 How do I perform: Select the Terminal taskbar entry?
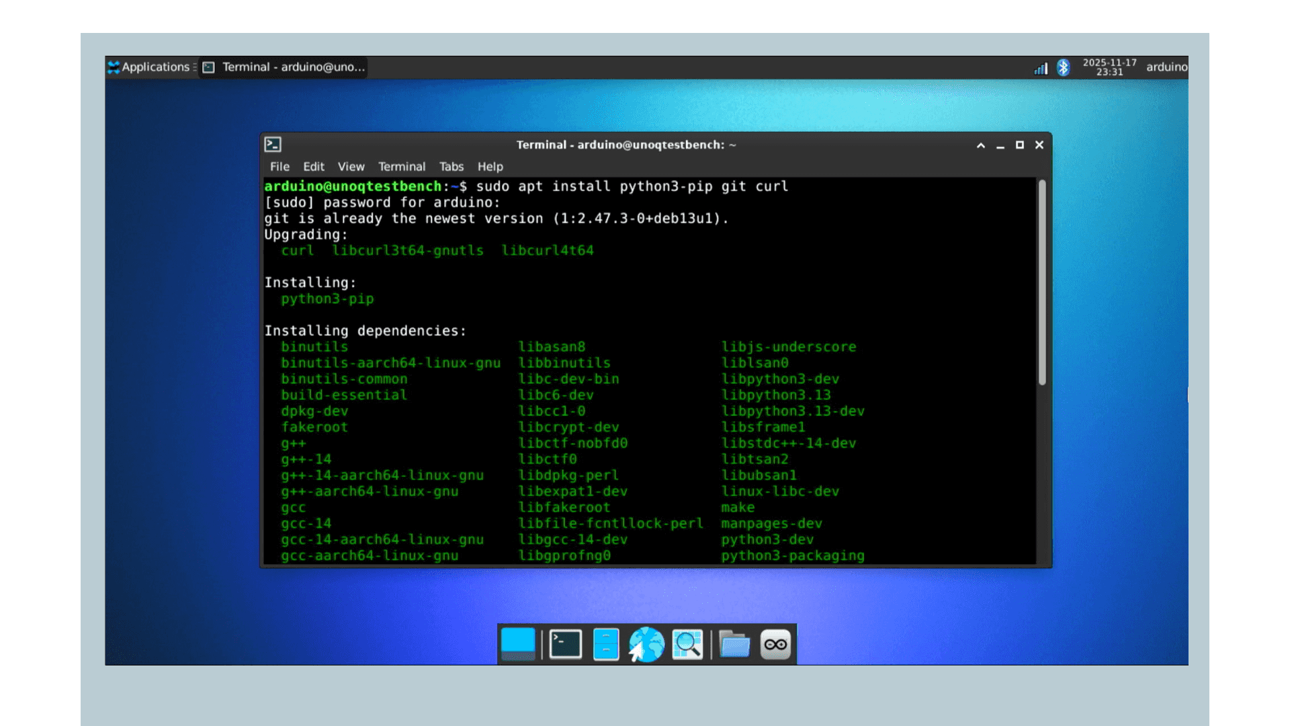pyautogui.click(x=282, y=67)
